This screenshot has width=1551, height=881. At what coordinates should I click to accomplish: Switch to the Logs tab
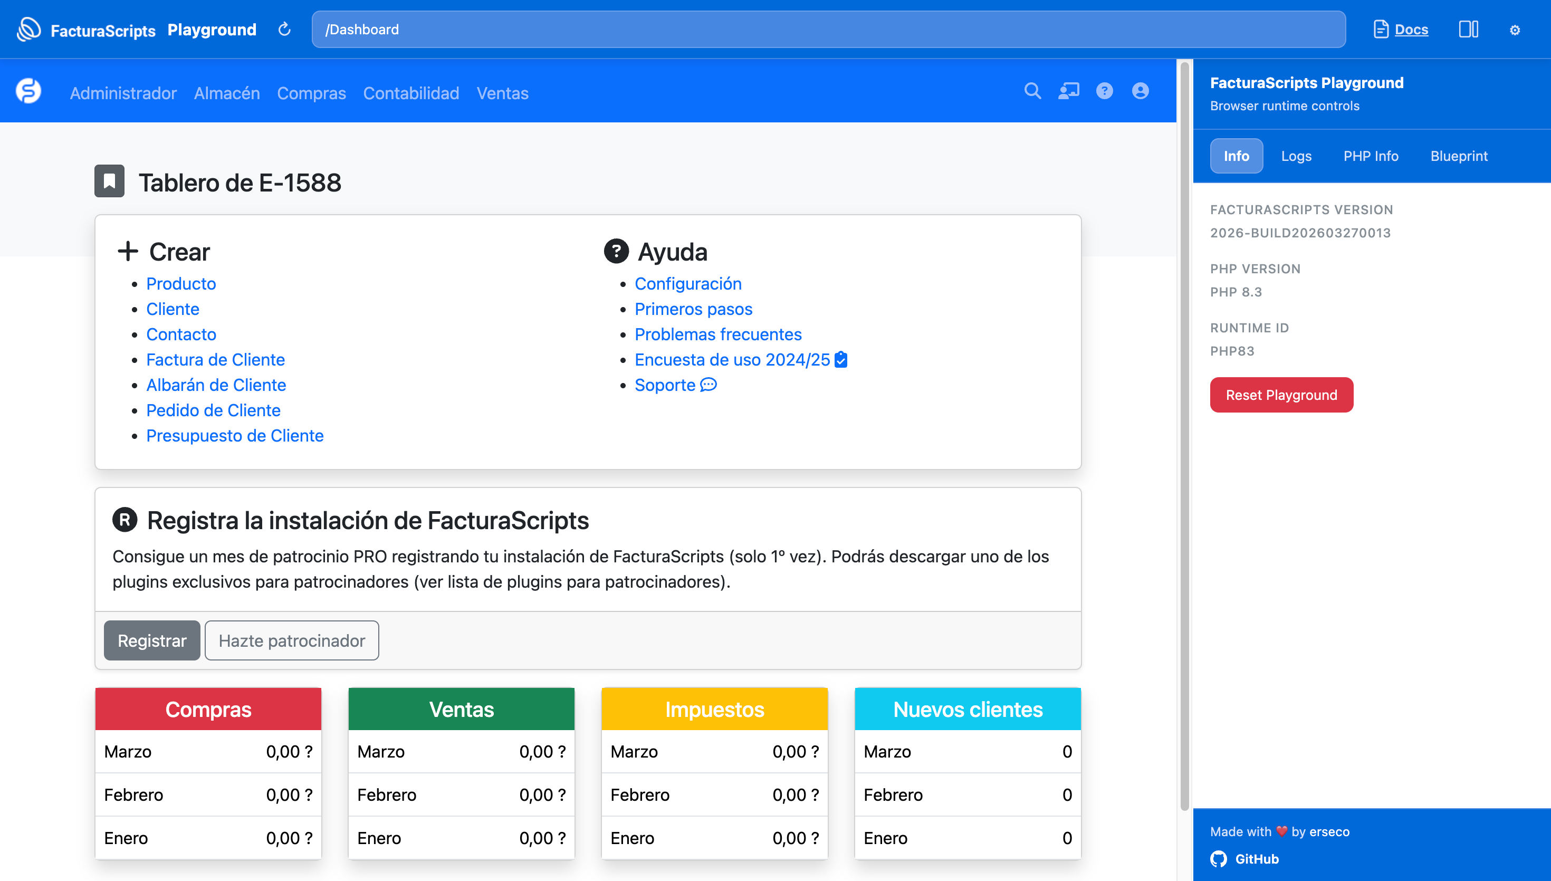pyautogui.click(x=1296, y=156)
